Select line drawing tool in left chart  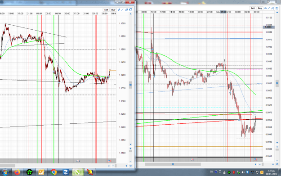pos(122,10)
